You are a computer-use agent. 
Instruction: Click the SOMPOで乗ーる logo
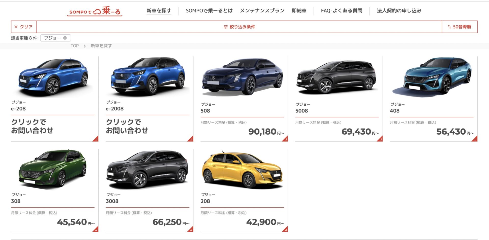(95, 11)
